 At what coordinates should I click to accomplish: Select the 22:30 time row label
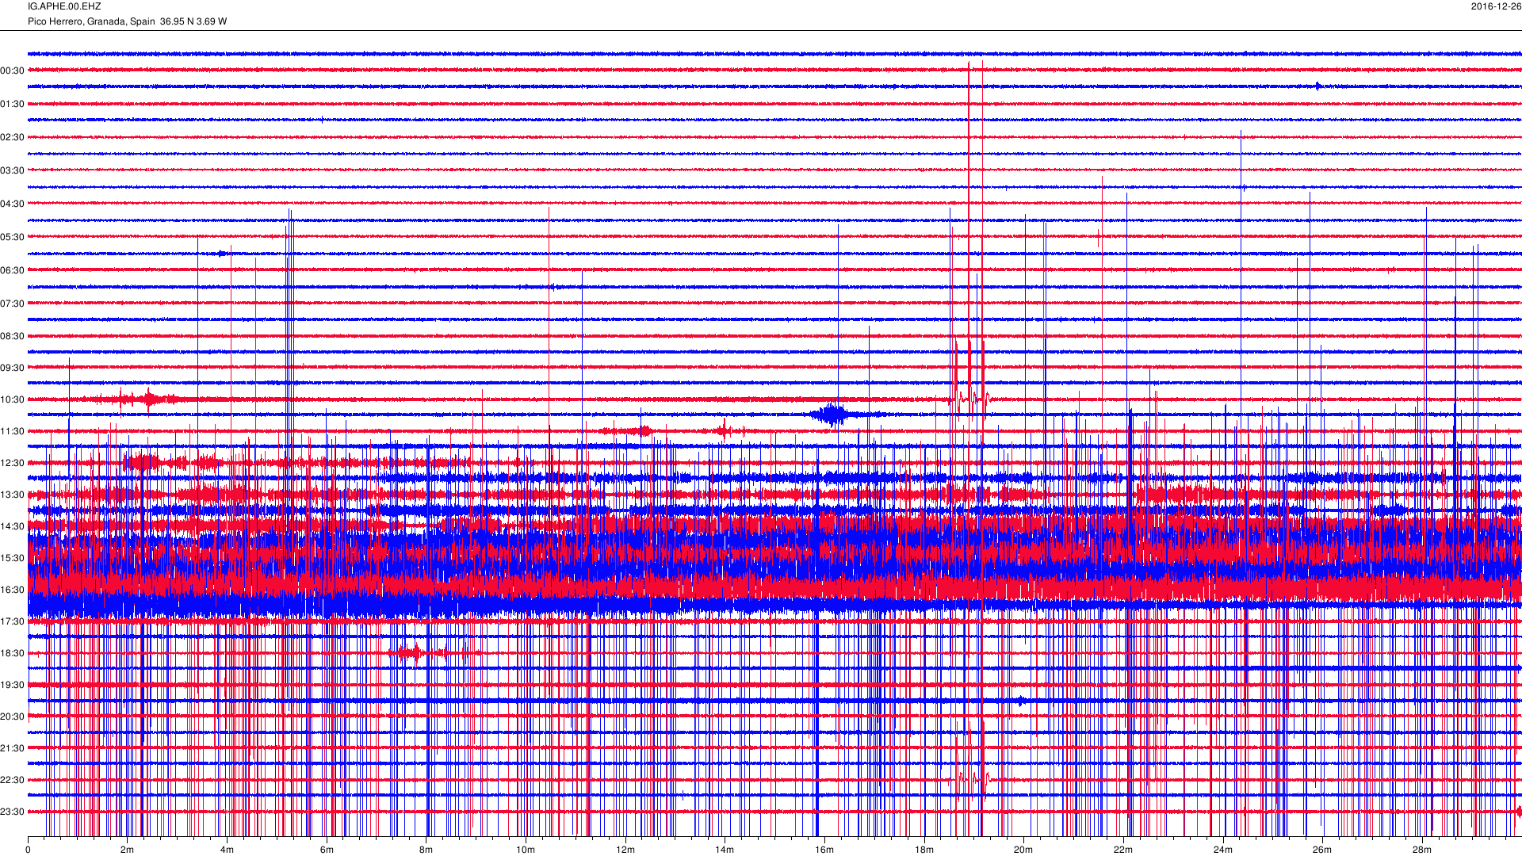13,780
